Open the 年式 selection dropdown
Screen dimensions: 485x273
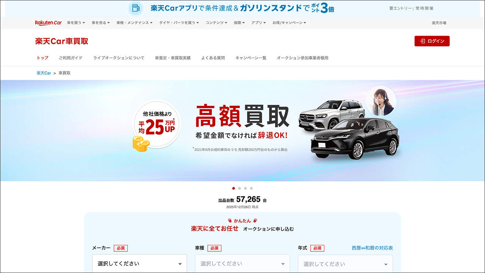pos(345,263)
